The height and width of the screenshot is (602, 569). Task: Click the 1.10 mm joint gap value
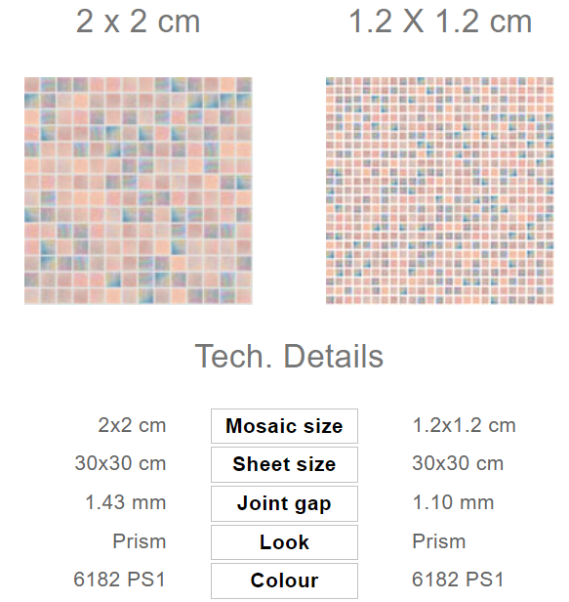pos(453,502)
